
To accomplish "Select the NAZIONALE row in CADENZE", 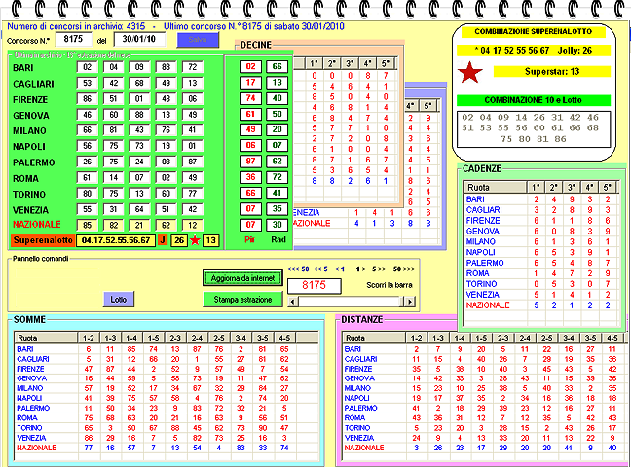I will coord(540,305).
